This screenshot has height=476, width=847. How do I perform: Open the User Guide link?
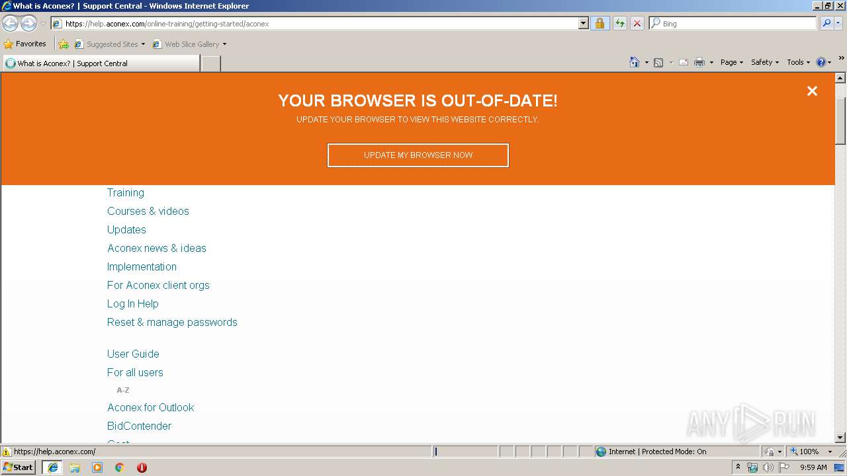point(133,354)
